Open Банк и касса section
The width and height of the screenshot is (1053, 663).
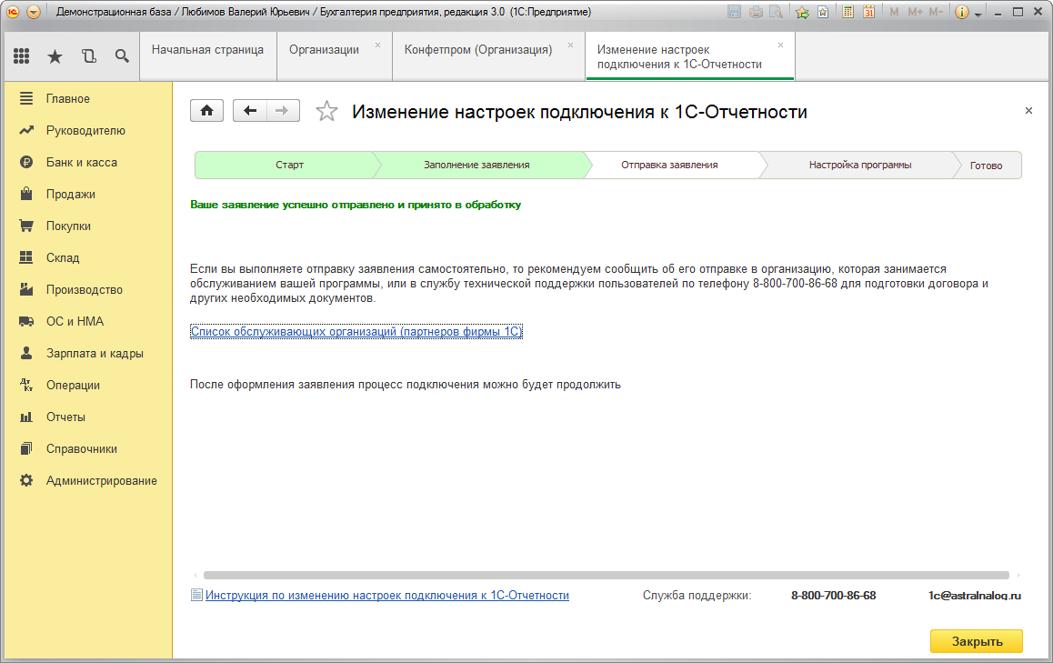pos(88,163)
